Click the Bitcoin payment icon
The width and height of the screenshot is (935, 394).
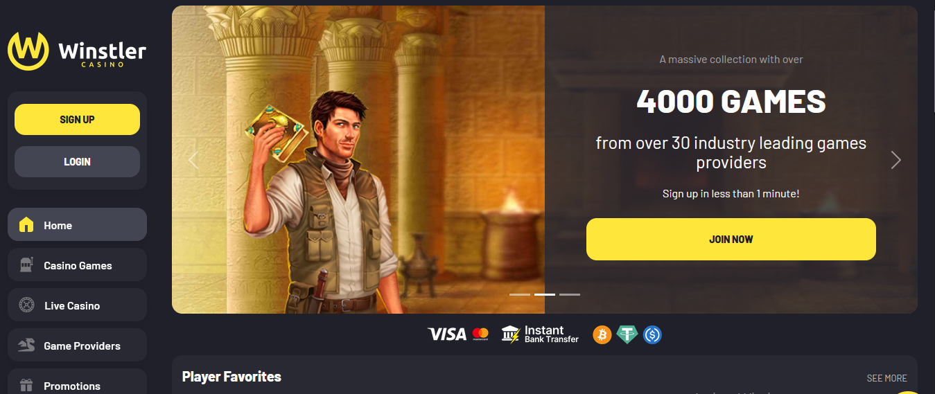(602, 335)
